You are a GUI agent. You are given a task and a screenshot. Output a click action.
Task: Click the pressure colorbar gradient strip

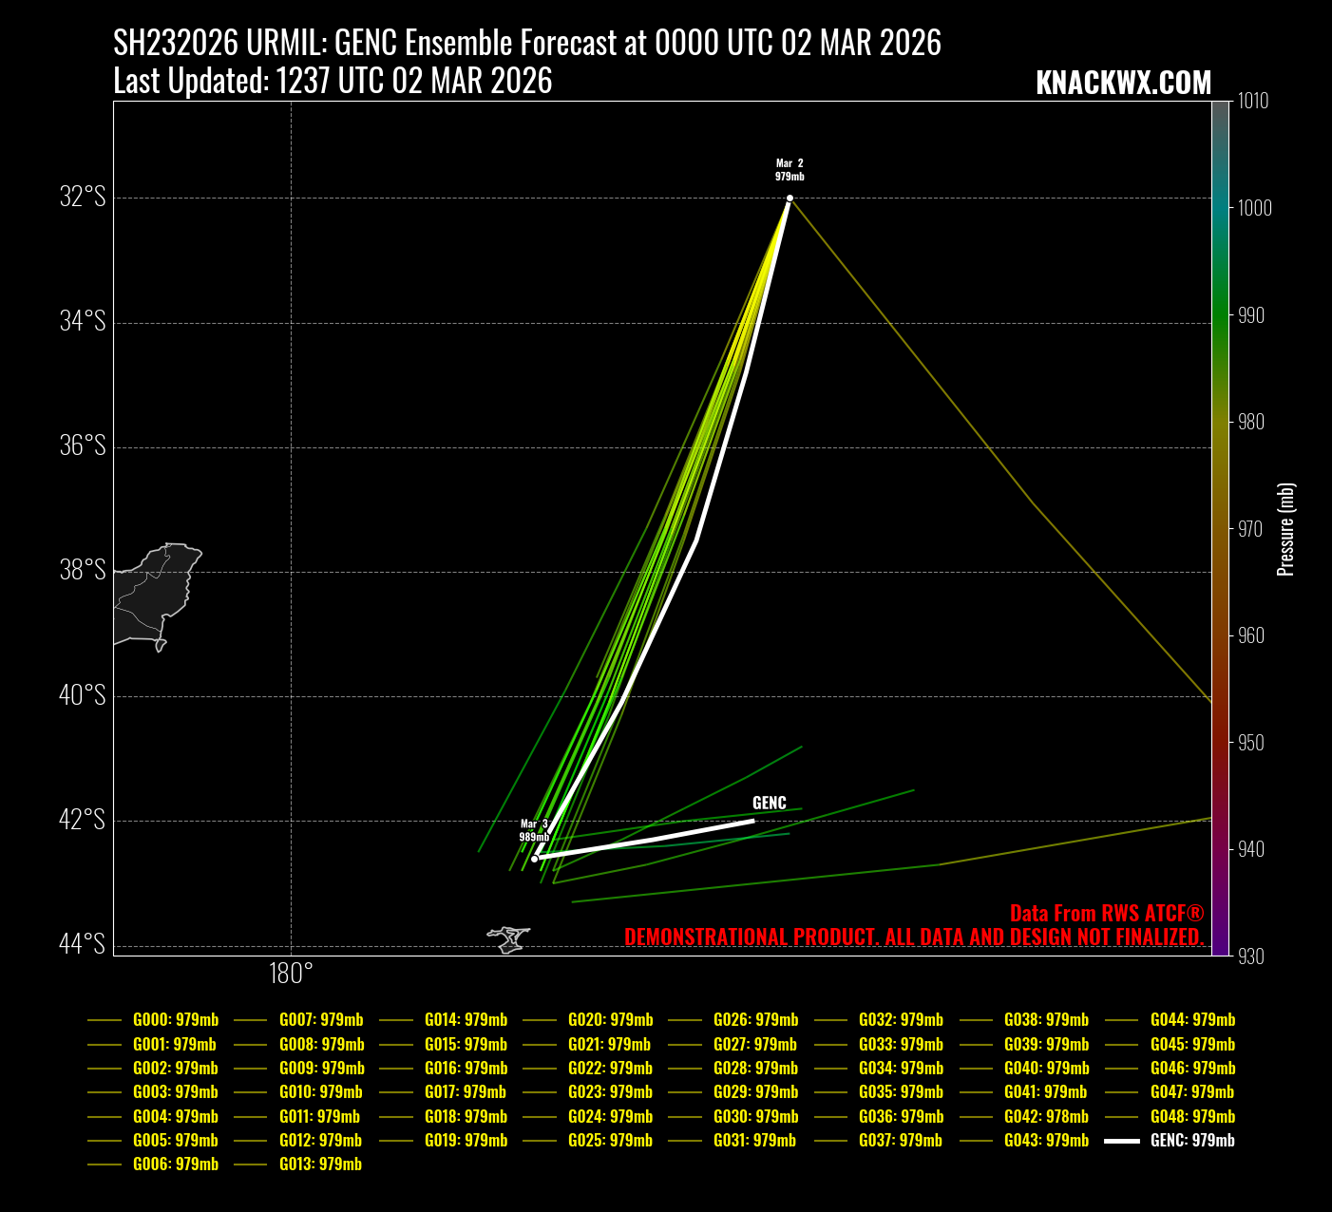pos(1221,527)
